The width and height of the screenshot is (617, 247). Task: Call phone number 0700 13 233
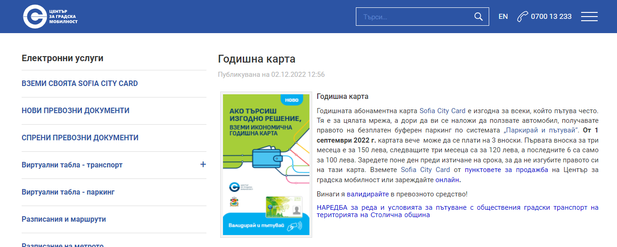click(x=551, y=17)
